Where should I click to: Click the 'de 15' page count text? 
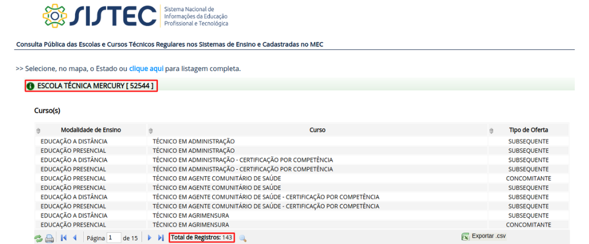click(131, 238)
